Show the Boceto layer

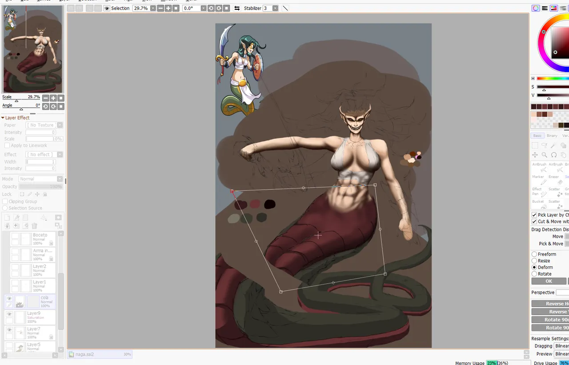tap(15, 236)
